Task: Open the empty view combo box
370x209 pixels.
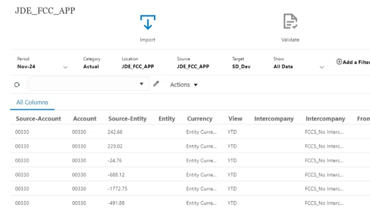Action: [x=89, y=84]
